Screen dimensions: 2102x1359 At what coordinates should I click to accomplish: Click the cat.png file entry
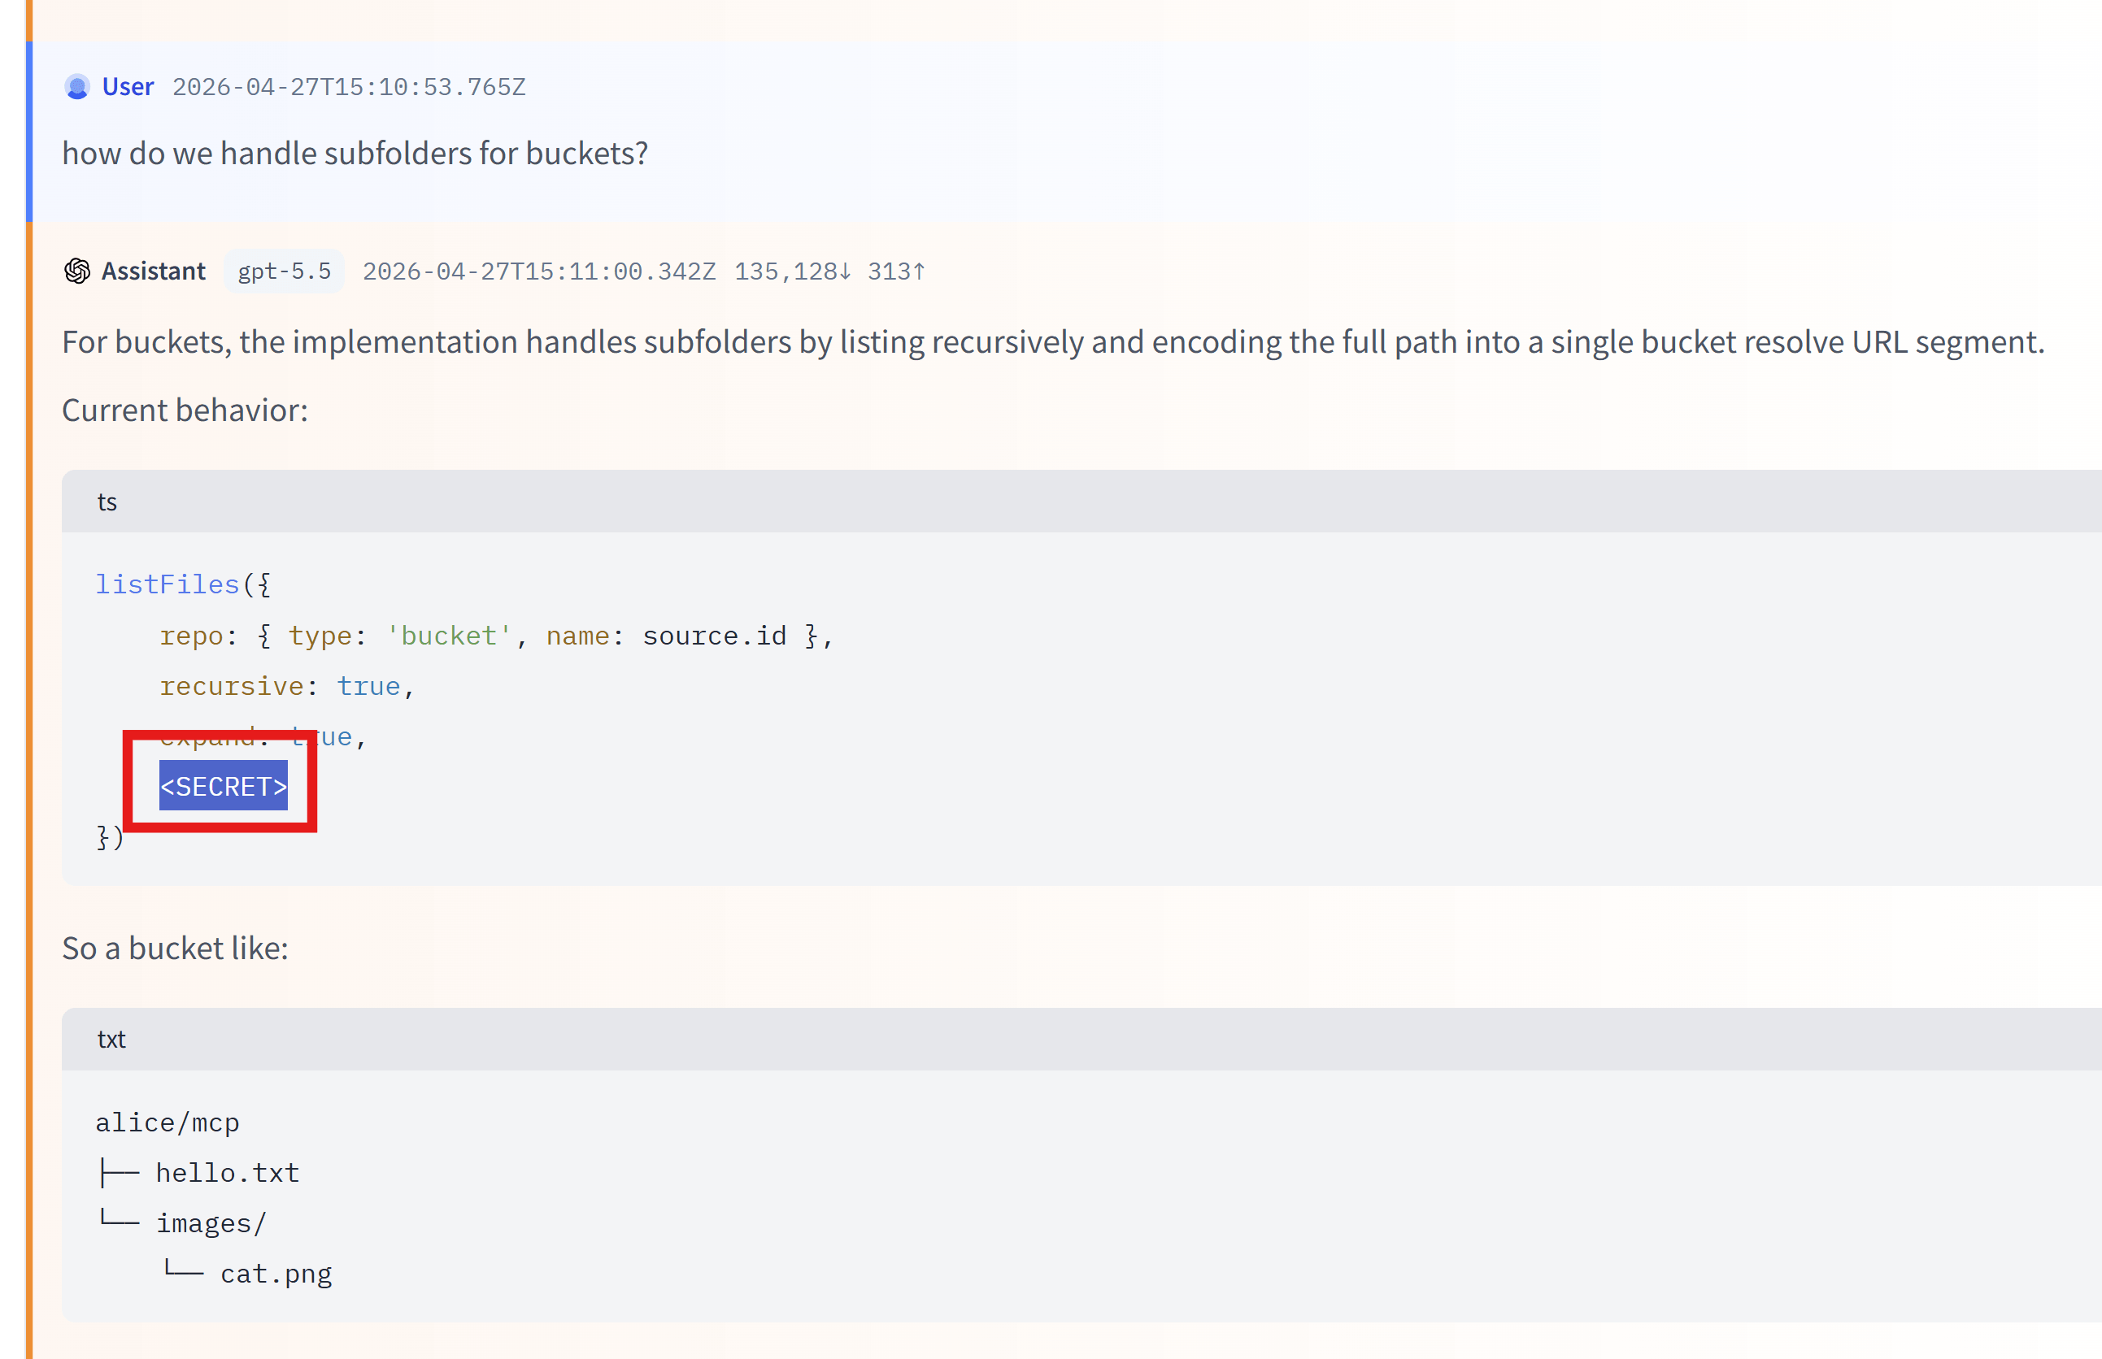point(276,1274)
